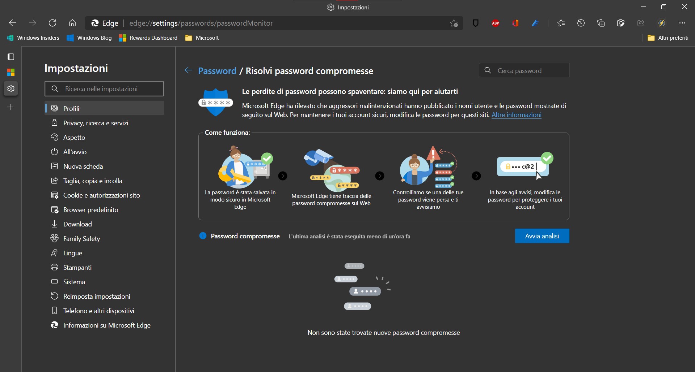
Task: Select the Settings gear tab in sidebar
Action: pyautogui.click(x=11, y=88)
